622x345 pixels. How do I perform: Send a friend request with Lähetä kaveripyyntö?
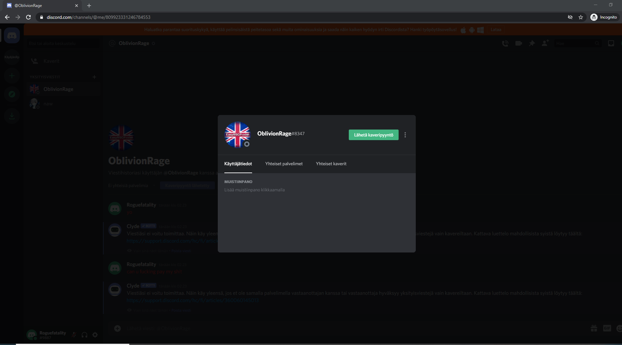[x=374, y=135]
